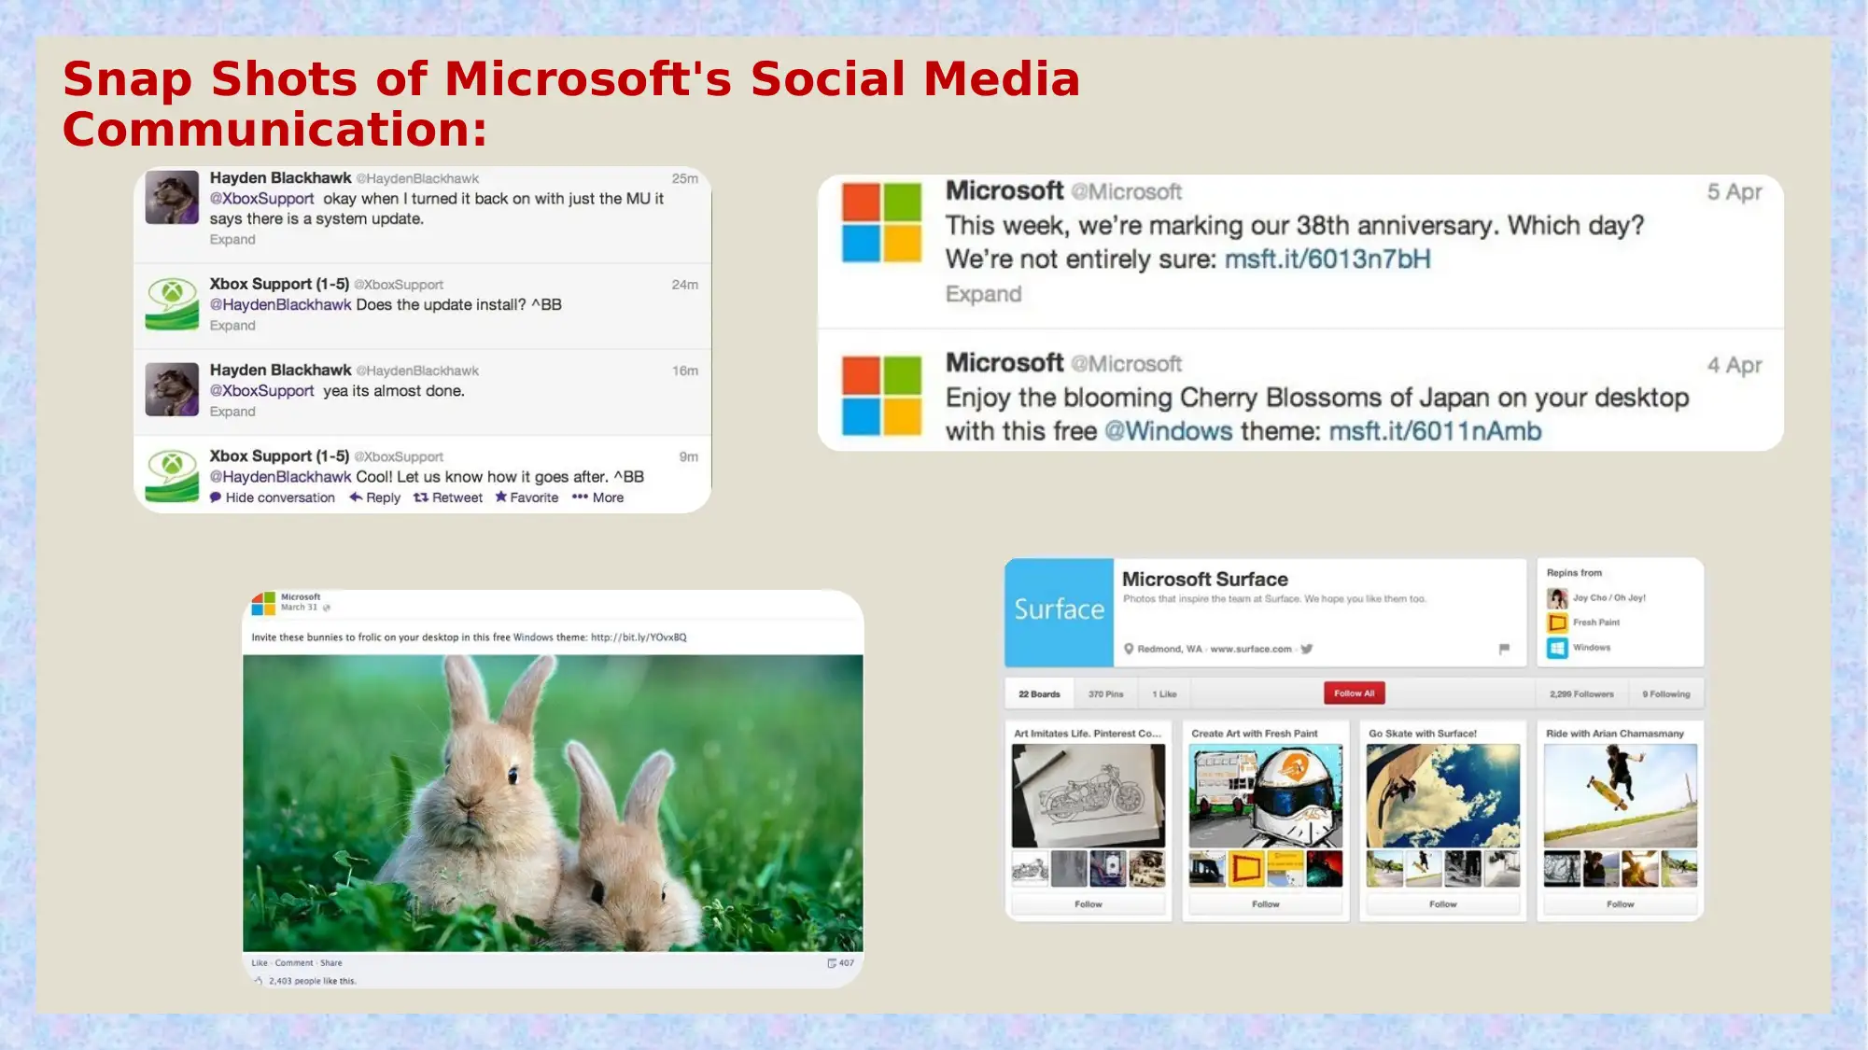The width and height of the screenshot is (1868, 1050).
Task: Click the Windows repin icon
Action: tap(1557, 648)
